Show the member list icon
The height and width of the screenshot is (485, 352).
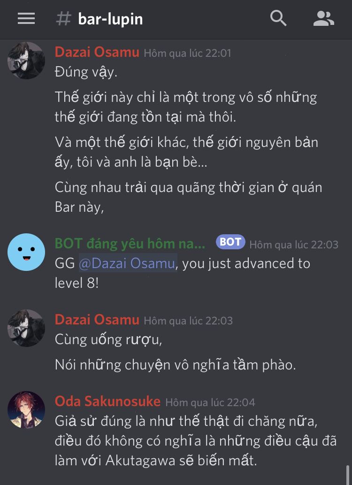323,19
